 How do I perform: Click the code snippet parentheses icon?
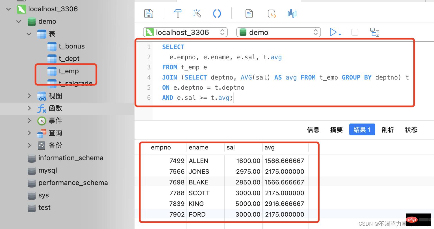tap(217, 14)
